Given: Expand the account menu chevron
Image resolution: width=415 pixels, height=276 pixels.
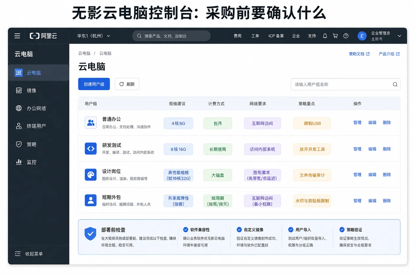Looking at the screenshot, I should (x=399, y=36).
